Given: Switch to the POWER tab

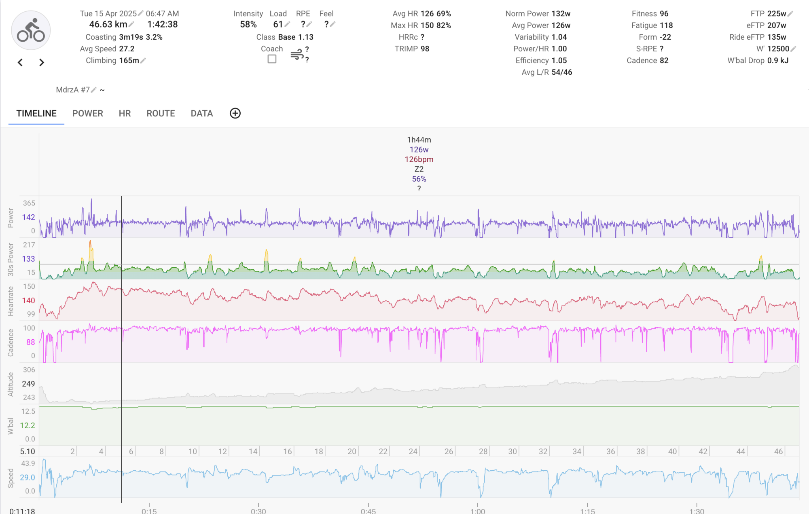Looking at the screenshot, I should (x=87, y=113).
